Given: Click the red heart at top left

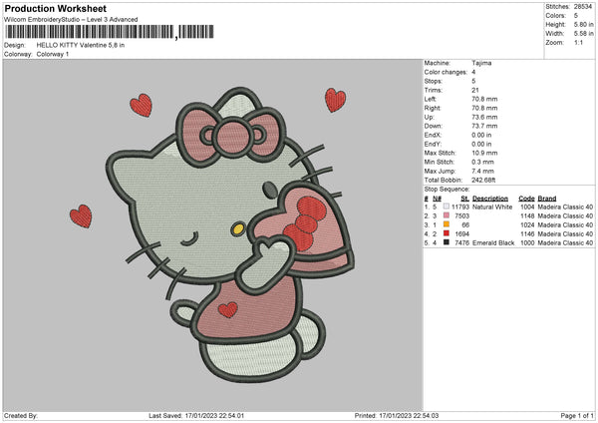Looking at the screenshot, I should pos(142,105).
